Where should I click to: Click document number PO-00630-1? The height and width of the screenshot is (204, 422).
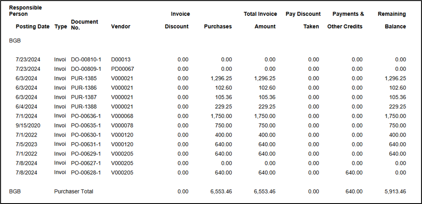pyautogui.click(x=86, y=135)
